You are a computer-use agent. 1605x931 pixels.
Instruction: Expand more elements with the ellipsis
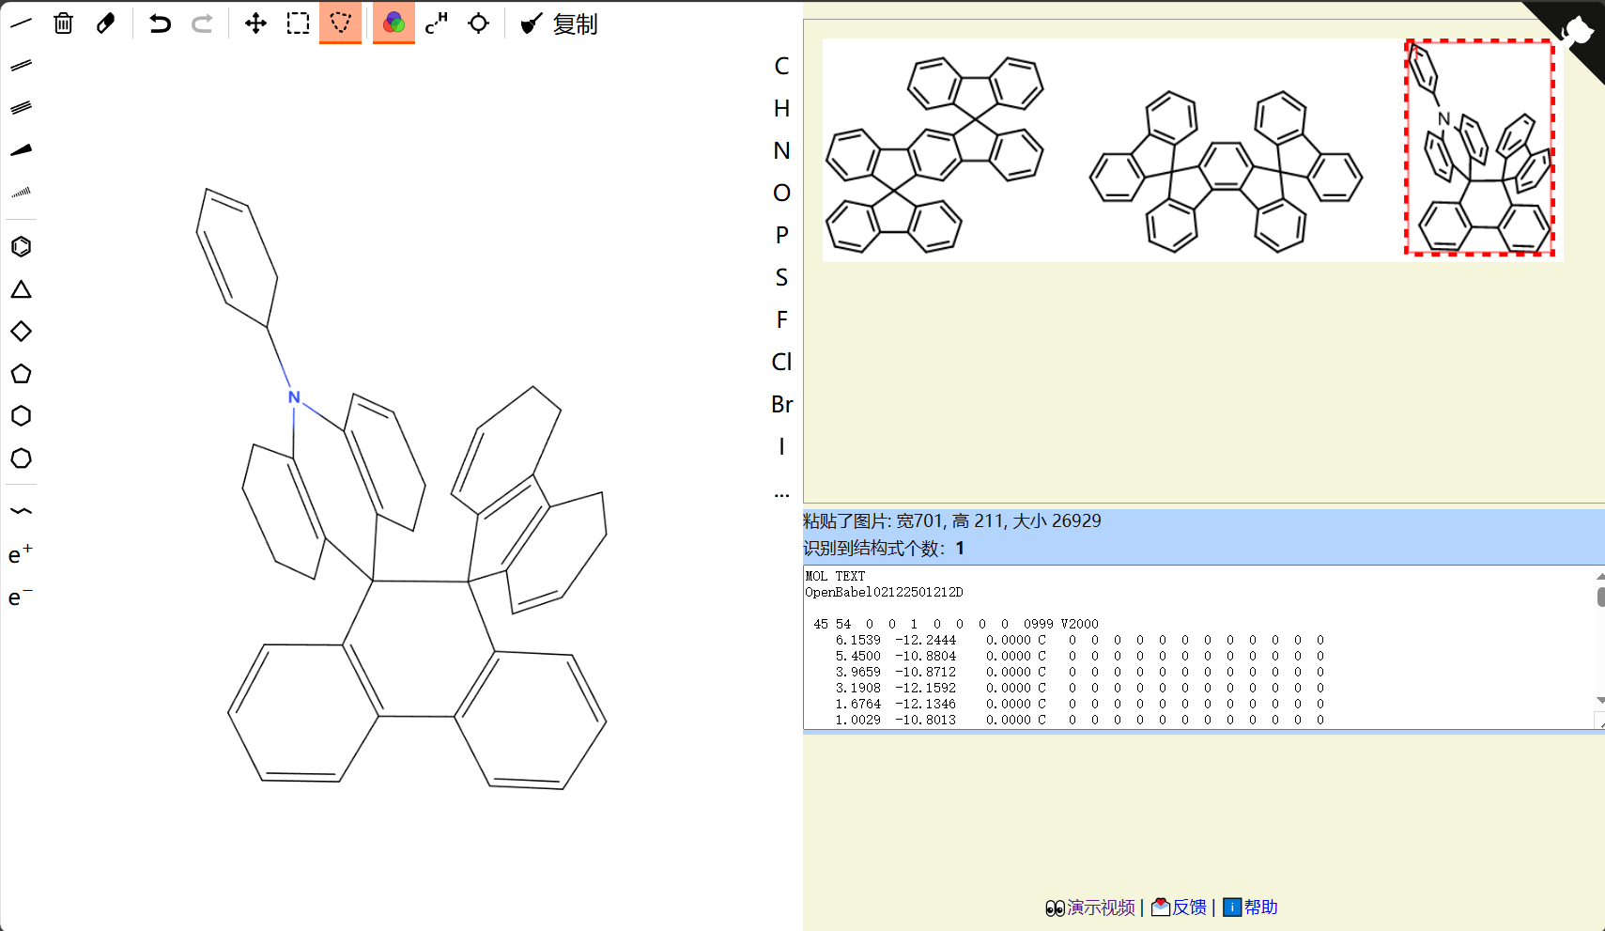pos(781,491)
